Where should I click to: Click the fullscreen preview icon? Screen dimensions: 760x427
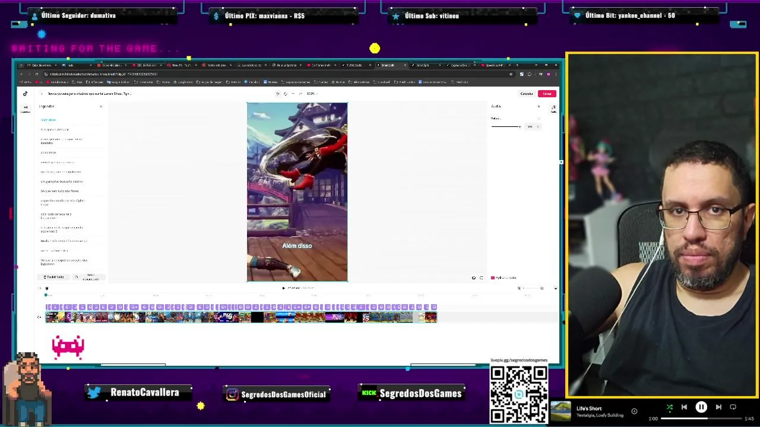481,278
